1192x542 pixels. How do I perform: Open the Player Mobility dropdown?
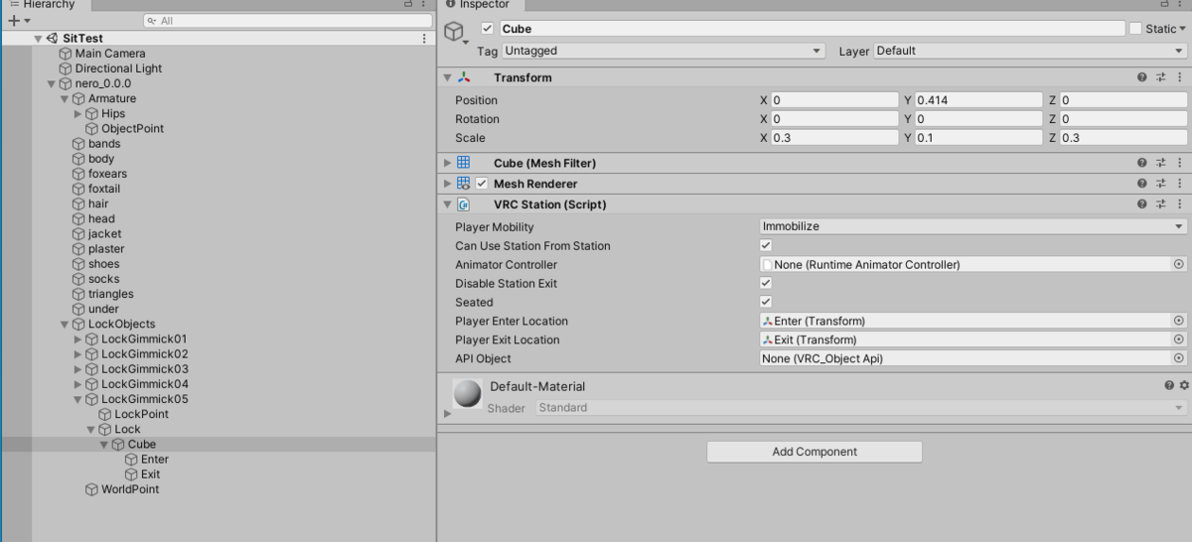point(973,226)
